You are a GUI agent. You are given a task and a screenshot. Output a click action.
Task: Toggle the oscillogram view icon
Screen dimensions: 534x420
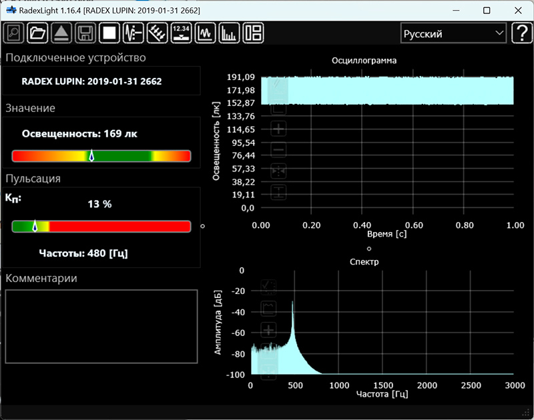205,33
